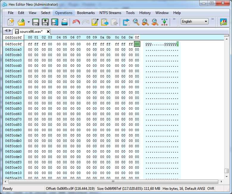Expand main toolbar overflow chevron

(174, 19)
